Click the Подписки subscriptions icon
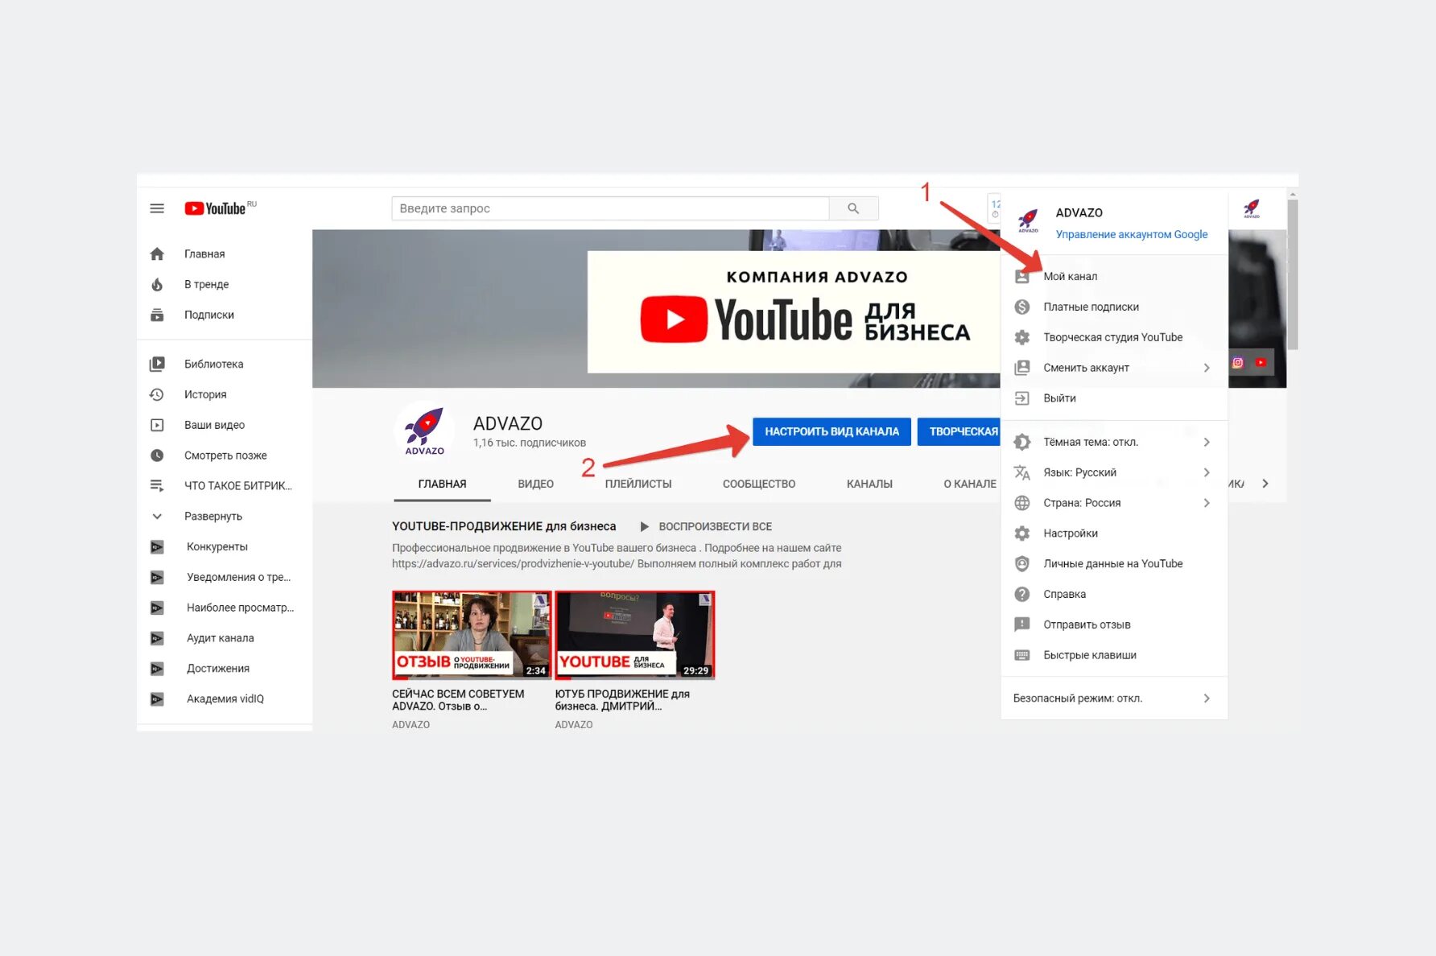The width and height of the screenshot is (1436, 956). pyautogui.click(x=157, y=315)
